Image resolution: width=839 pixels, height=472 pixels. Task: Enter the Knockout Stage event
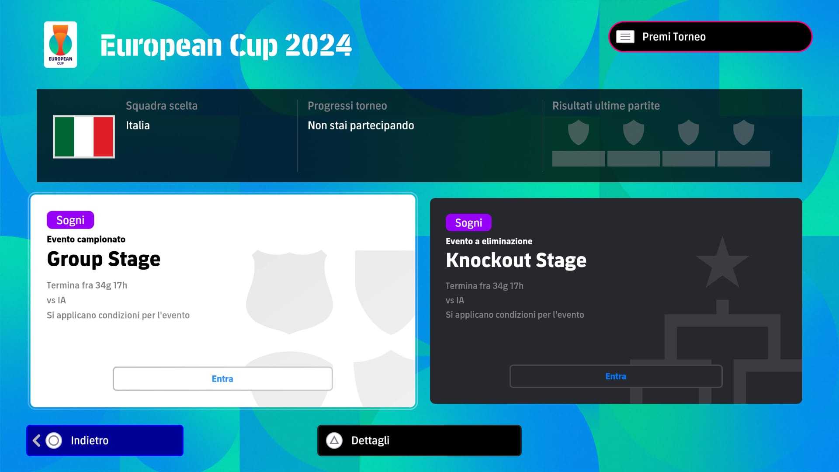pyautogui.click(x=616, y=376)
